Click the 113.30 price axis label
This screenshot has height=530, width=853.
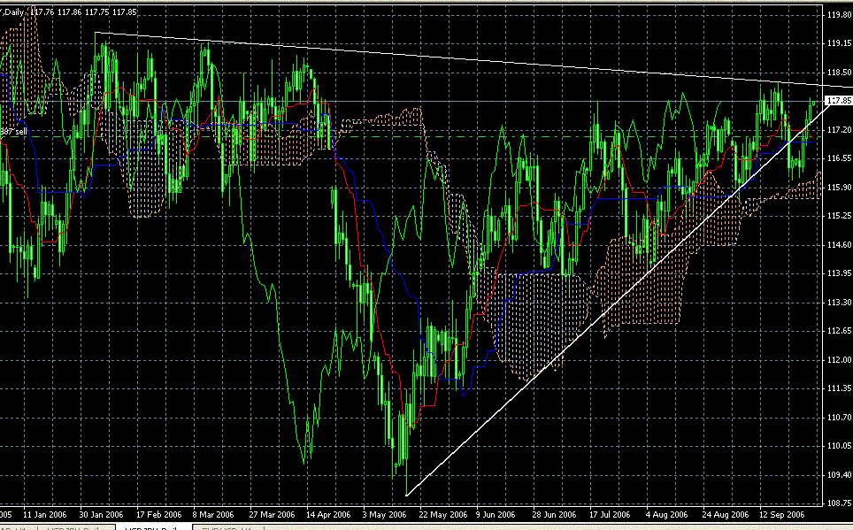(839, 302)
